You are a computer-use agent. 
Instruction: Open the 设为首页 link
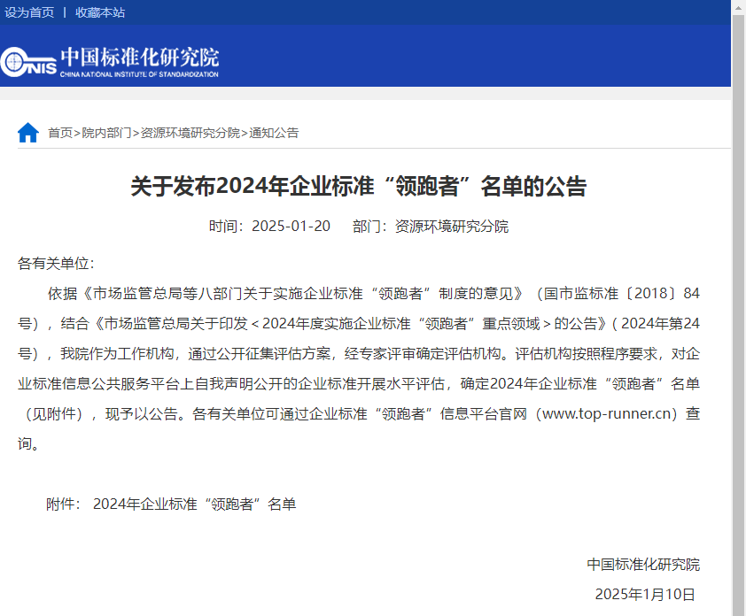29,12
